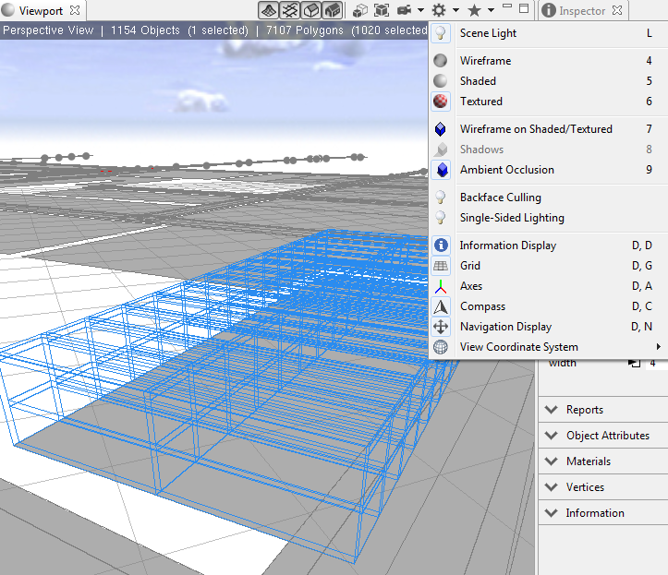Screen dimensions: 668x575
Task: Toggle graph networks visibility button
Action: (x=290, y=10)
